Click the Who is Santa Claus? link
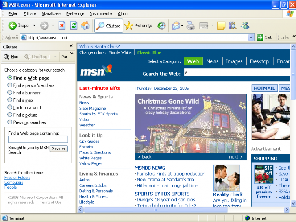This screenshot has height=222, width=296. [99, 46]
